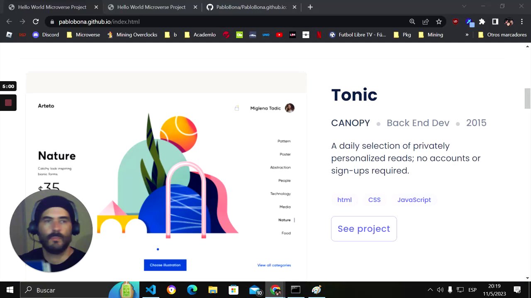Image resolution: width=531 pixels, height=298 pixels.
Task: Open the uBlock Origin extension icon
Action: pyautogui.click(x=455, y=22)
